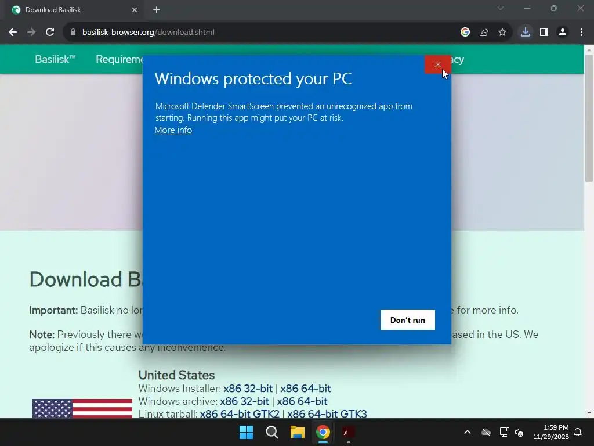The height and width of the screenshot is (446, 594).
Task: Open the Basilisk™ home menu item
Action: click(55, 59)
